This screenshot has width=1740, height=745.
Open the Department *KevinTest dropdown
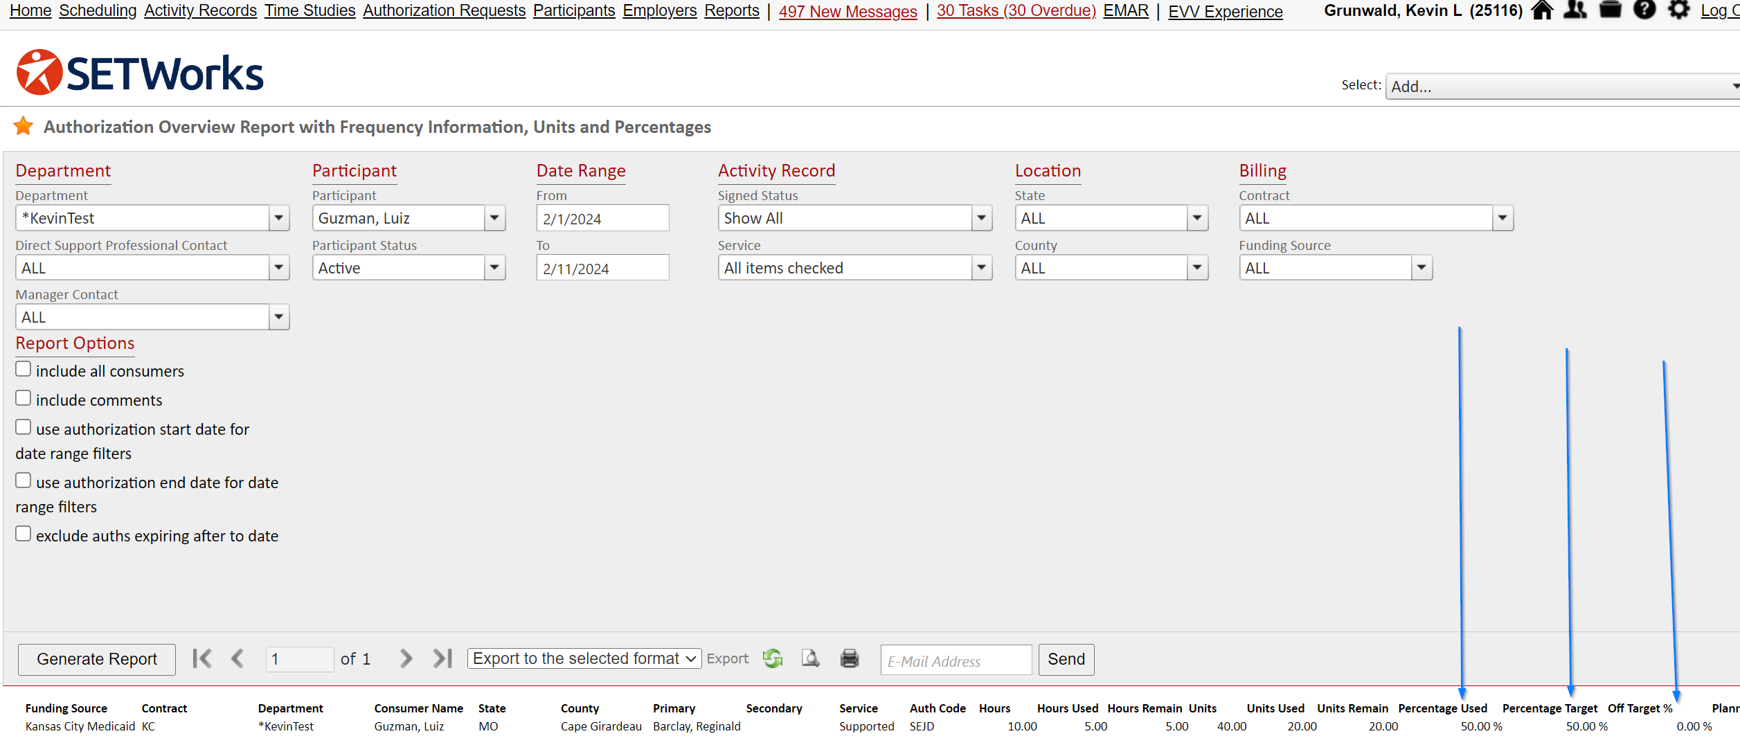(x=152, y=218)
